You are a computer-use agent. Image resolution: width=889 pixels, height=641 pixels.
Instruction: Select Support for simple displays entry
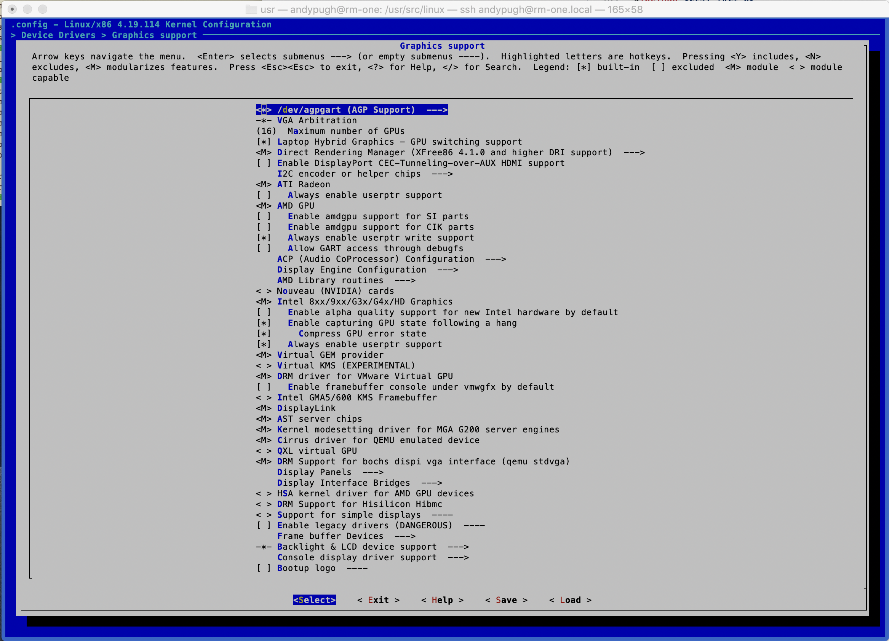coord(354,515)
